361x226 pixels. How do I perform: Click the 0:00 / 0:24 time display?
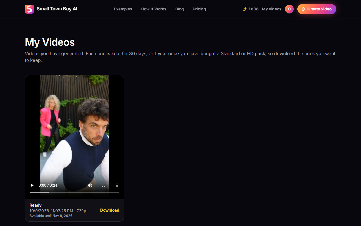coord(48,185)
